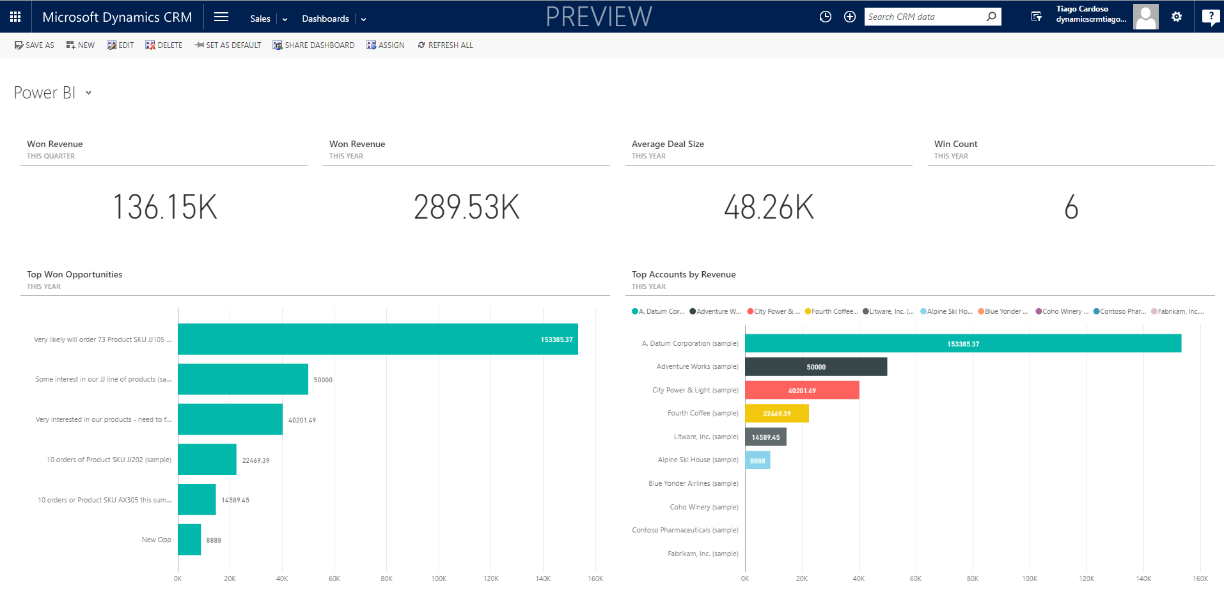Open the app launcher waffle icon
Viewport: 1224px width, 606px height.
point(15,17)
